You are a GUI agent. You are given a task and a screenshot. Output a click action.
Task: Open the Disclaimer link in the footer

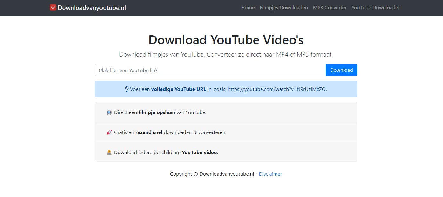pos(270,174)
